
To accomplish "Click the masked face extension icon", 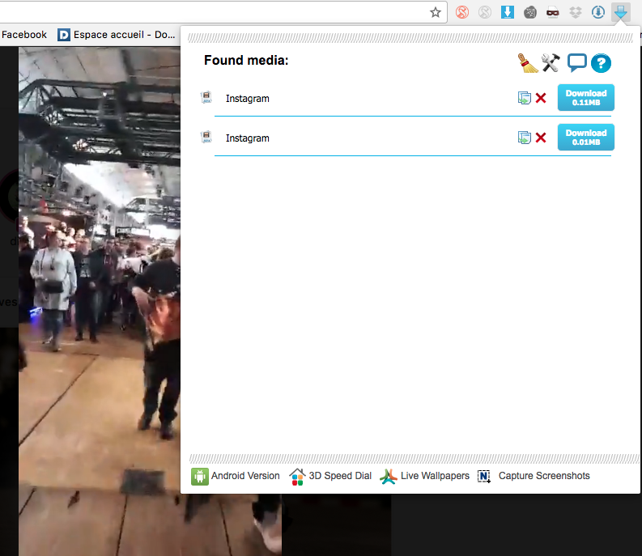I will pos(553,12).
